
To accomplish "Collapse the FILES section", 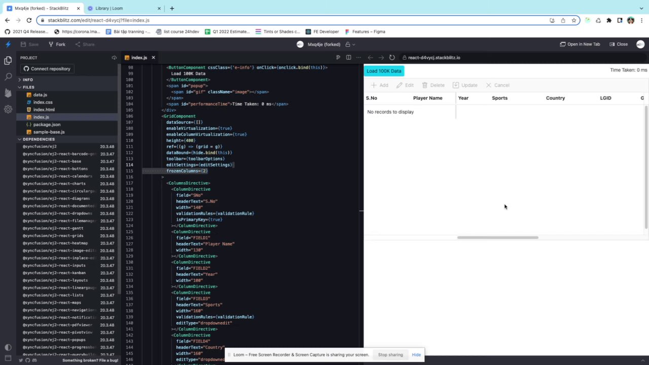I will tap(28, 87).
